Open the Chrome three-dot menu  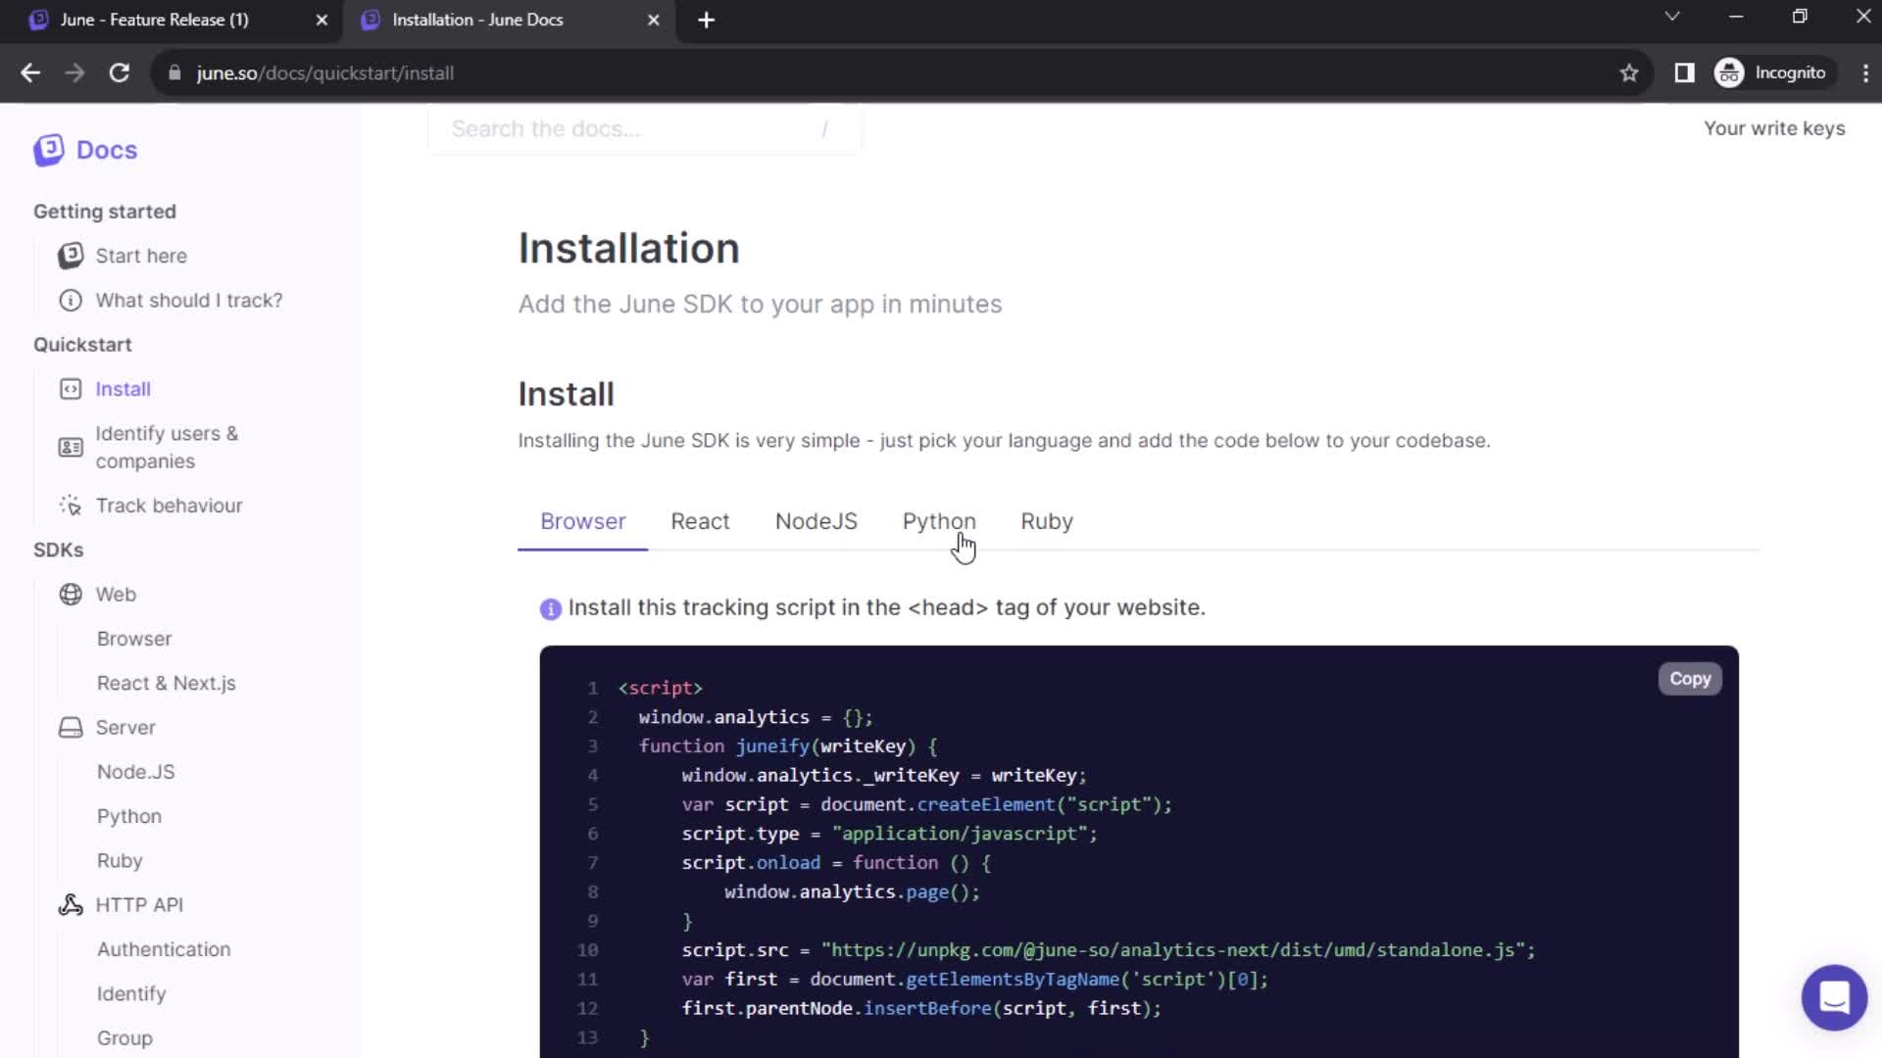point(1865,73)
